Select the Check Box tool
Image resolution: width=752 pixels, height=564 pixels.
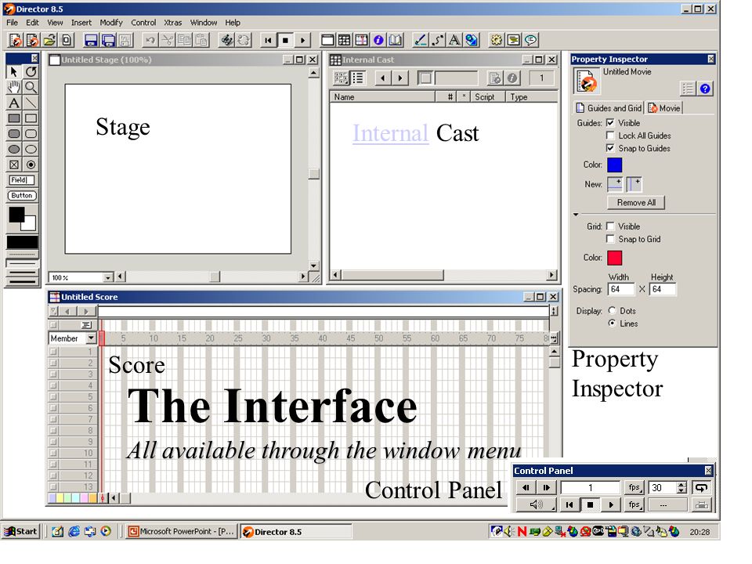point(14,165)
